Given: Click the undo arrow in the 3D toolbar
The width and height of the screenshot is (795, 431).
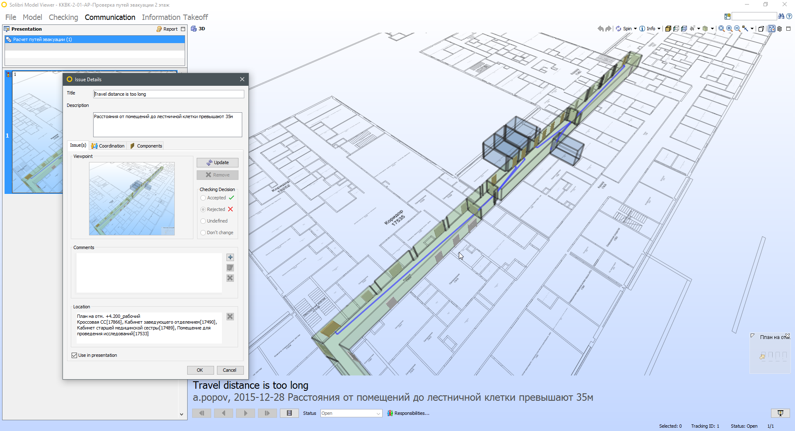Looking at the screenshot, I should 600,29.
